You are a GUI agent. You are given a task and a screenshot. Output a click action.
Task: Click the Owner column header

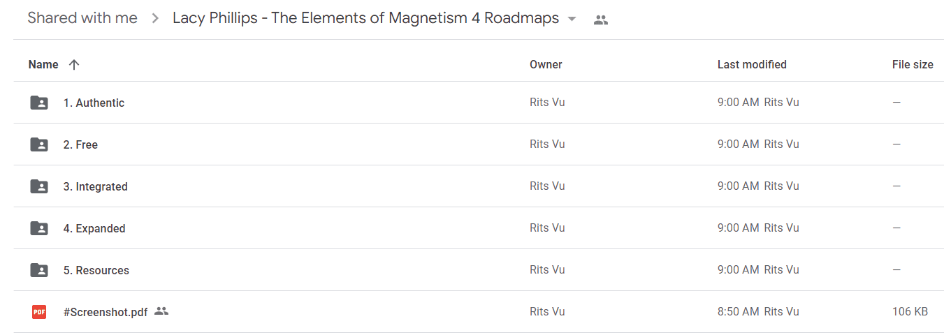[x=546, y=64]
